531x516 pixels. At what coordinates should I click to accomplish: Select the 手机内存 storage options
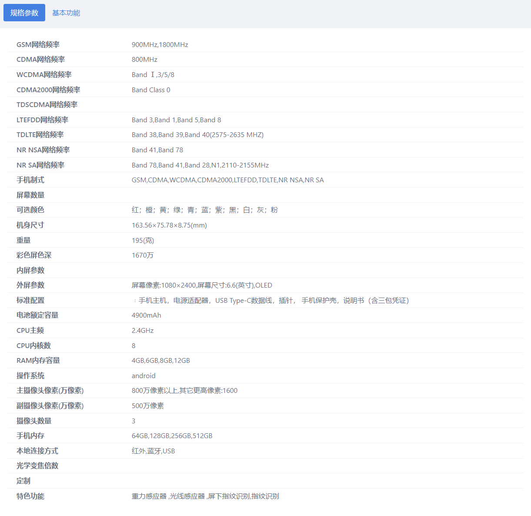pos(172,436)
